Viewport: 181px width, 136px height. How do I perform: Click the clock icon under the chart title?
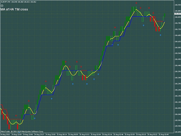click(x=2, y=6)
